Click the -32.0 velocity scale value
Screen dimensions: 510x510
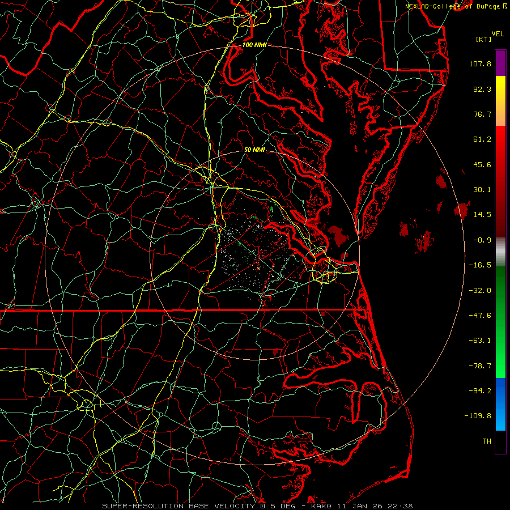point(480,291)
